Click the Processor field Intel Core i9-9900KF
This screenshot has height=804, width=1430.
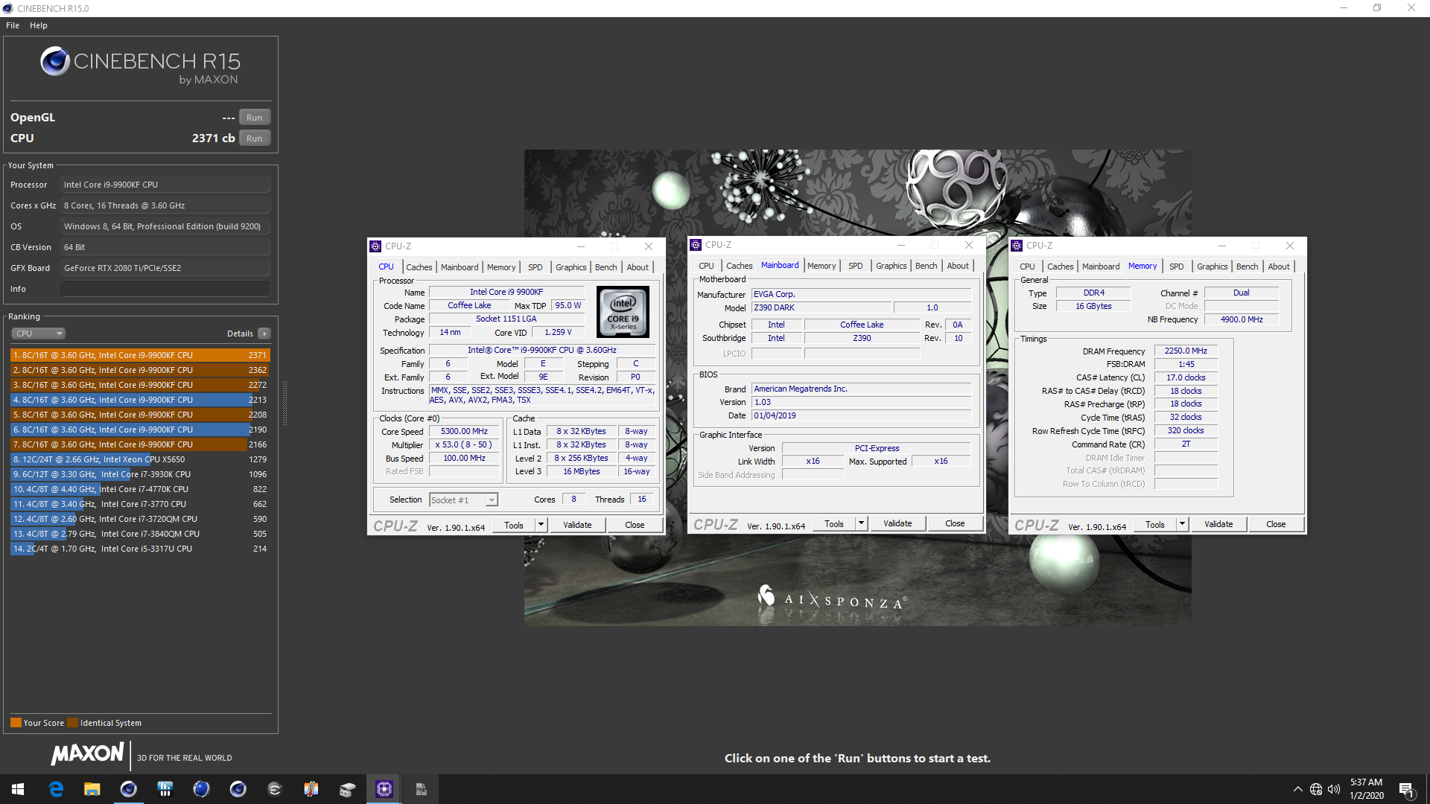[165, 185]
